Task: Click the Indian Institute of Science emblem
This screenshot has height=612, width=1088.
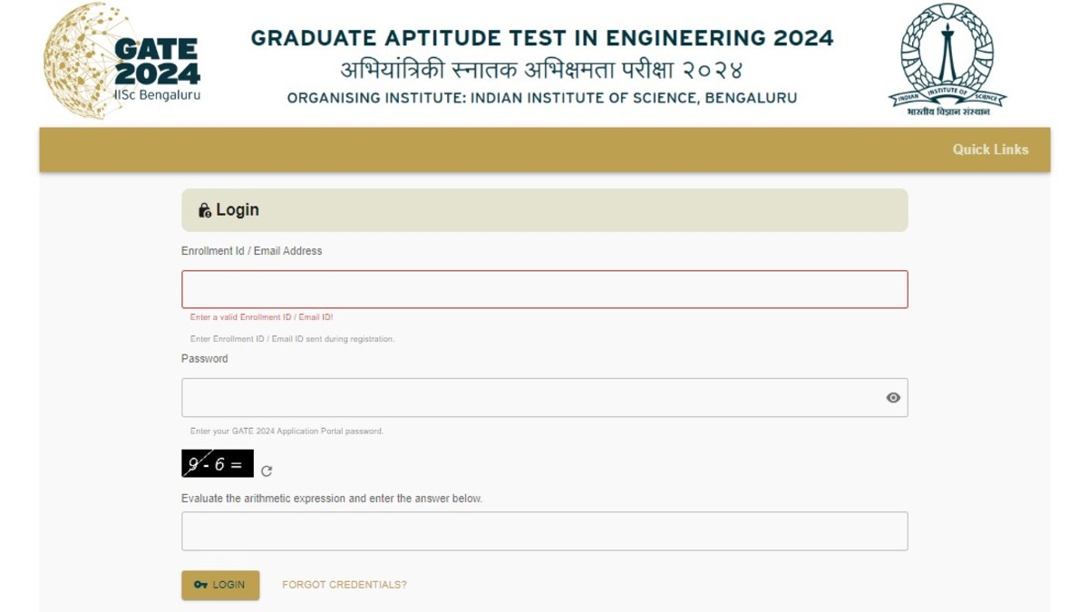Action: 947,59
